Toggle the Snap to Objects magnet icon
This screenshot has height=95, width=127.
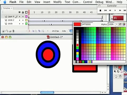click(120, 77)
